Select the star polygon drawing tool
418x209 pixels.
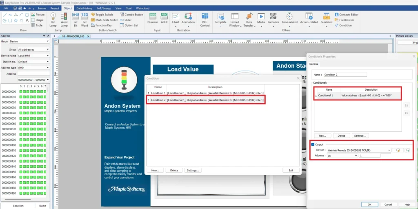point(16,20)
